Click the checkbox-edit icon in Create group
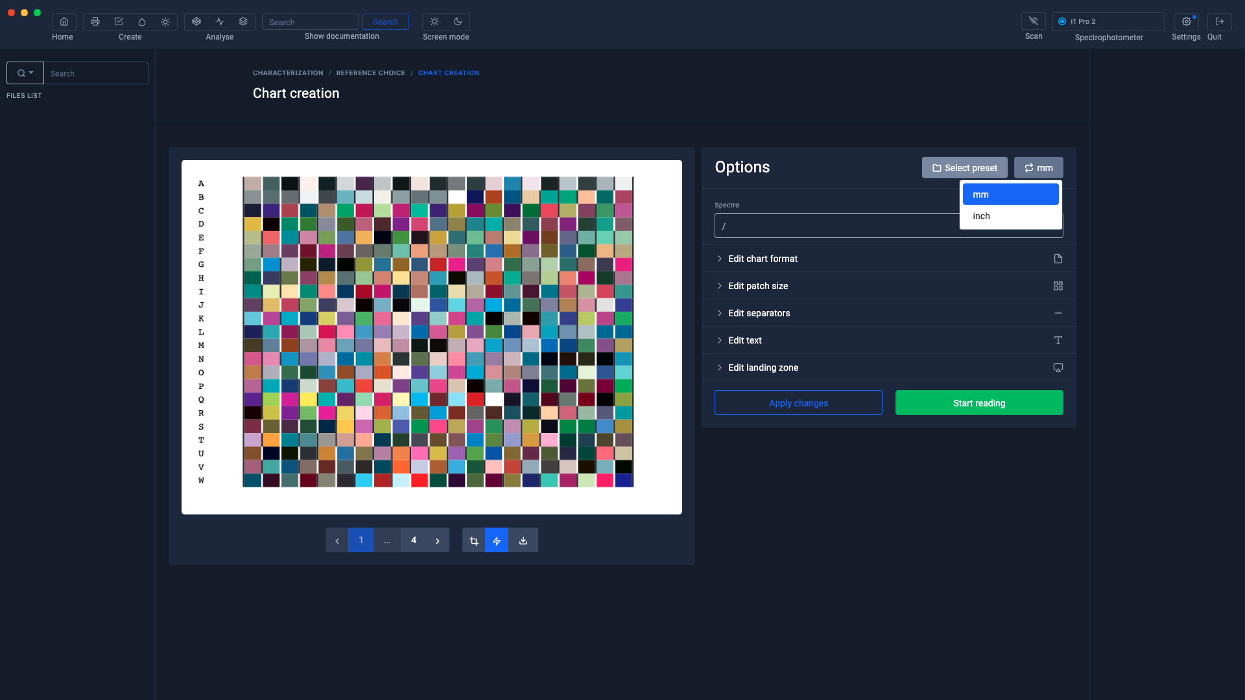Screen dimensions: 1245x700 tap(119, 21)
